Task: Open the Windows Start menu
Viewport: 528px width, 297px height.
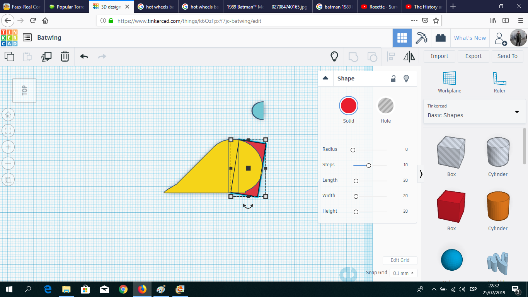Action: pos(9,289)
